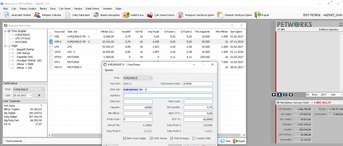Click the green play button beside Tarih
Image resolution: width=343 pixels, height=146 pixels.
[x=39, y=95]
